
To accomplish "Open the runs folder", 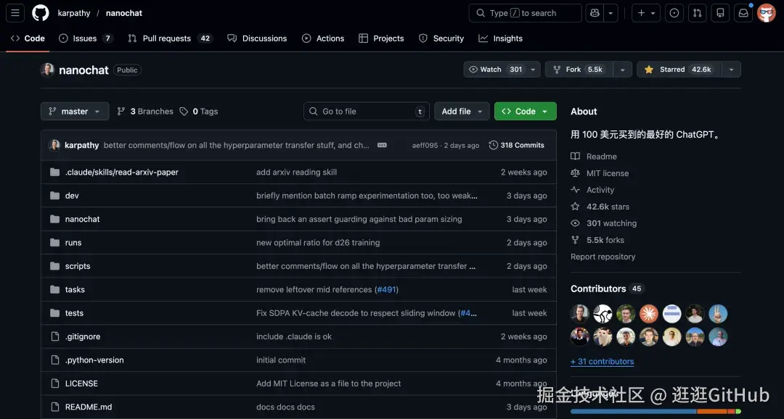I will (x=73, y=243).
